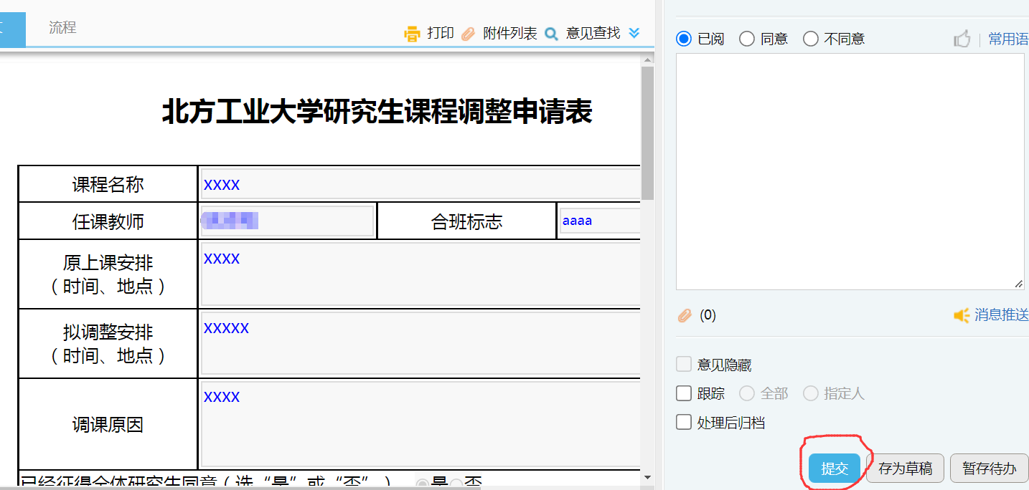Choose the 不同意 radio option
This screenshot has width=1029, height=490.
[811, 39]
